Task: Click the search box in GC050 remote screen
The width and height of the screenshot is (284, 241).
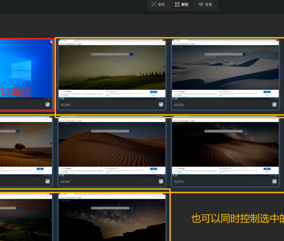Action: 110,54
